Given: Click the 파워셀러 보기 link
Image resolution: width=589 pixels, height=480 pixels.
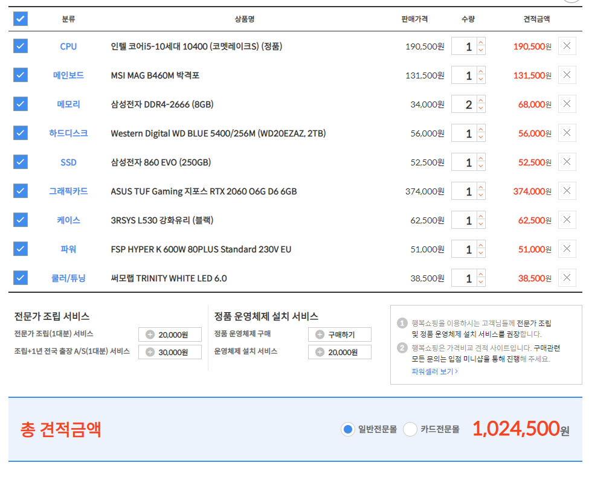Looking at the screenshot, I should tap(434, 371).
